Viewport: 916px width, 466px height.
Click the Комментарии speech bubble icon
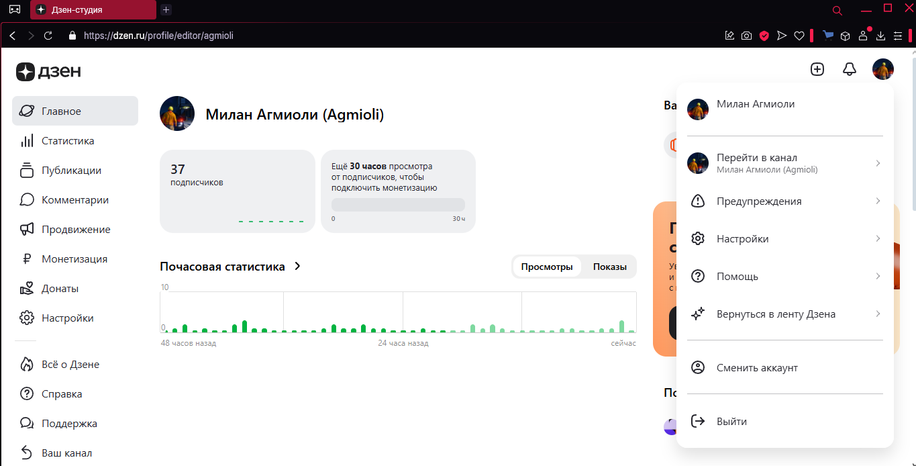(x=27, y=200)
